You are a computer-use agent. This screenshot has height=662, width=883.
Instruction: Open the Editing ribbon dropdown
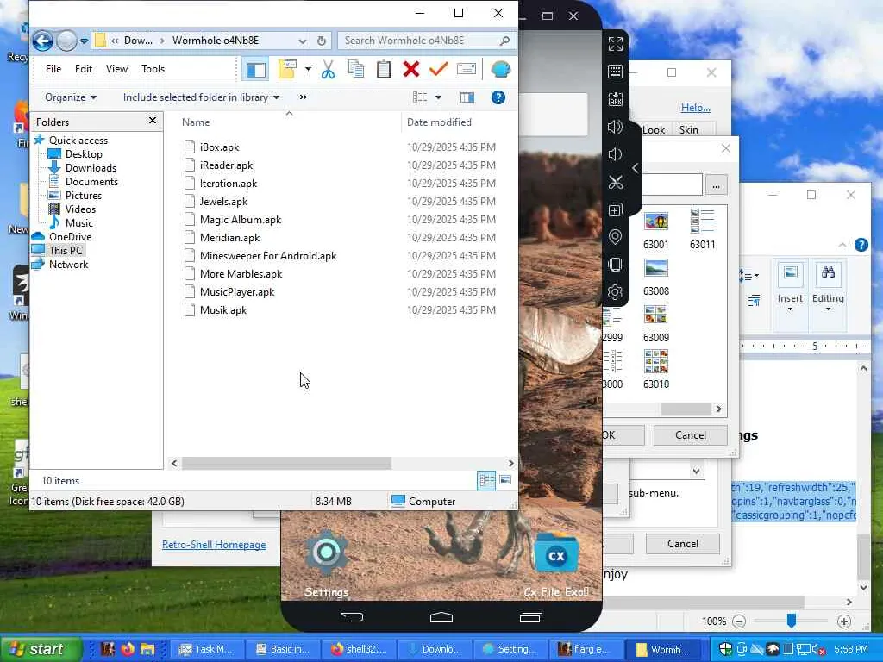[828, 309]
